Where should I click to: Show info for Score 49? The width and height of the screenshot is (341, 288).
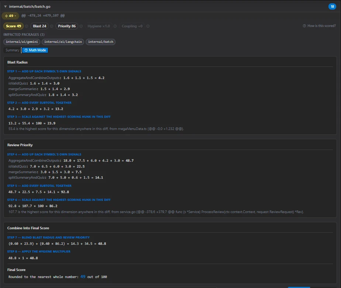[x=27, y=26]
